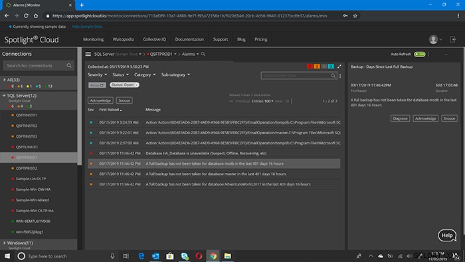
Task: Click the Search Current Table input
Action: coord(299,76)
